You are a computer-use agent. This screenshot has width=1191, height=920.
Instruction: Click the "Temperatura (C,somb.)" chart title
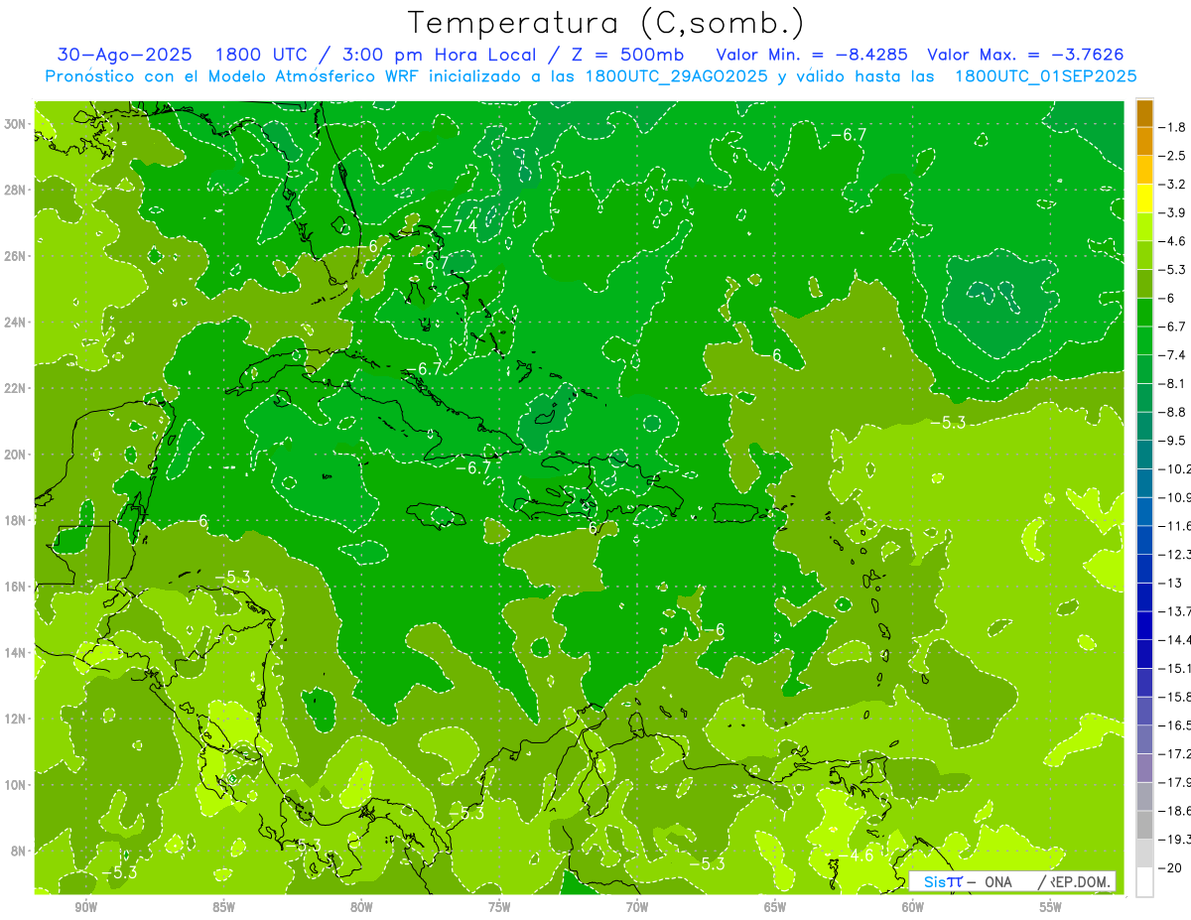tap(606, 23)
